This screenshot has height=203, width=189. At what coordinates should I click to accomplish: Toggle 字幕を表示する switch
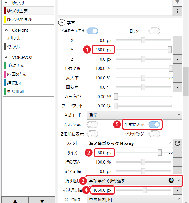pos(92,31)
